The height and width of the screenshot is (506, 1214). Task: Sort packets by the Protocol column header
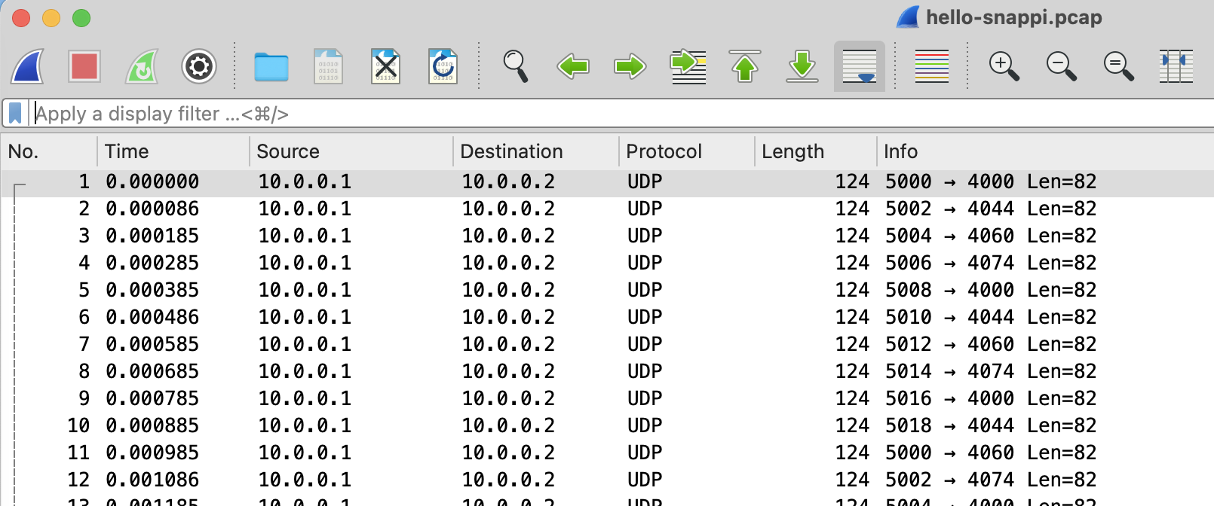click(664, 151)
